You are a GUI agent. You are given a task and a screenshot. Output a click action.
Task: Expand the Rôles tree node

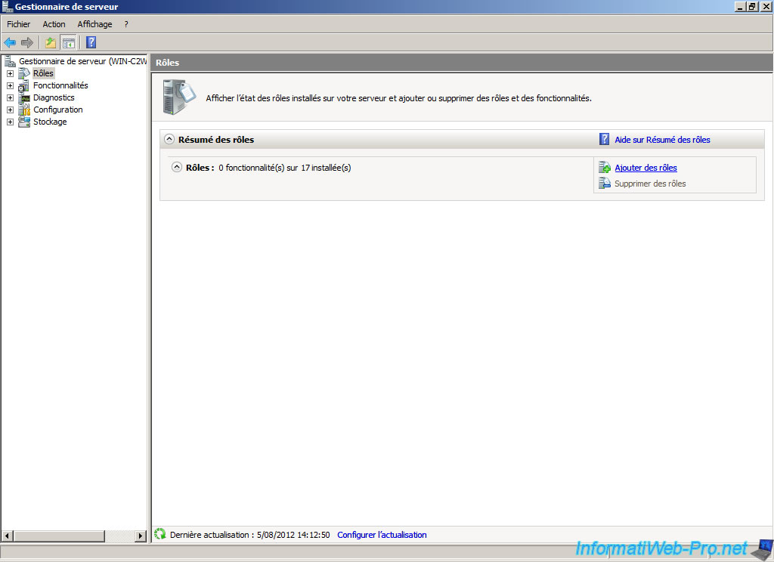[x=10, y=73]
